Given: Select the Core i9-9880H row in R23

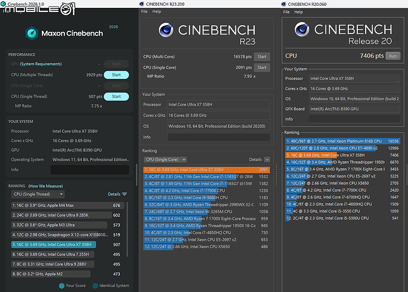Looking at the screenshot, I should (206, 197).
